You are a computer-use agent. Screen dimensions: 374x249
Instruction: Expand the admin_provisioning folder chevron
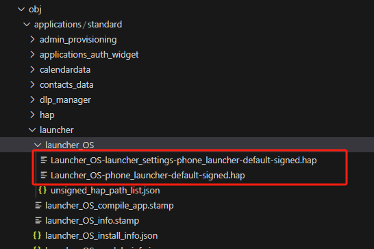point(32,39)
